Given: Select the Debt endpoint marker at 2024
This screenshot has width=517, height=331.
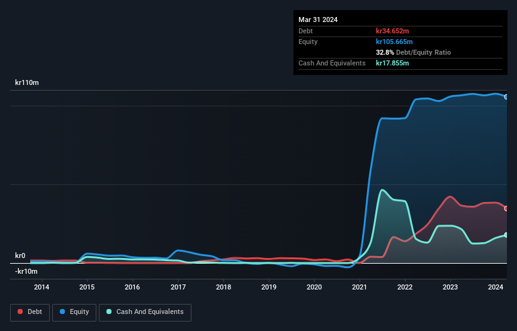Looking at the screenshot, I should point(506,208).
